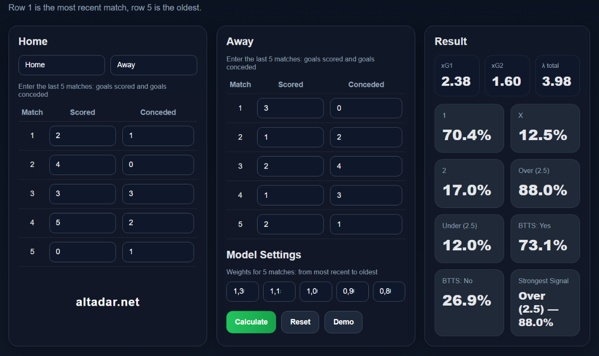Select Home match 1 Scored input
The image size is (599, 356).
coord(82,136)
